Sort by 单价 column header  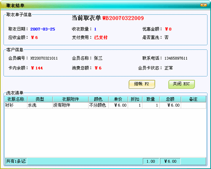[x=118, y=99]
